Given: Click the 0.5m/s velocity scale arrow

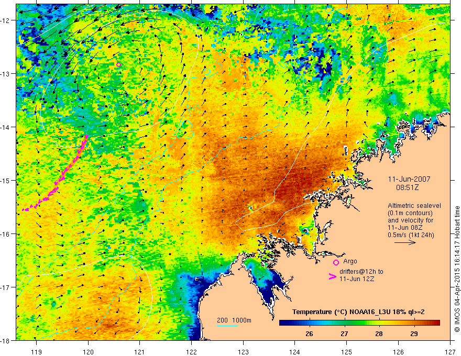Looking at the screenshot, I should pyautogui.click(x=405, y=242).
